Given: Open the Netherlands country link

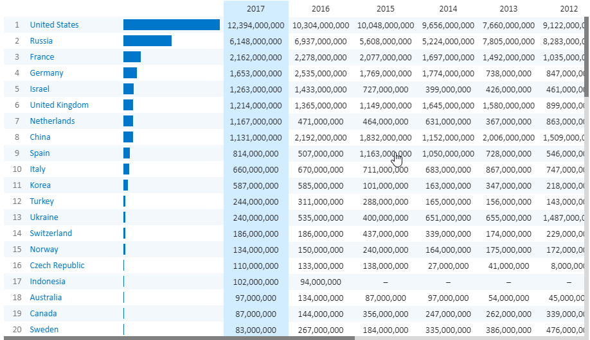Looking at the screenshot, I should pyautogui.click(x=52, y=121).
